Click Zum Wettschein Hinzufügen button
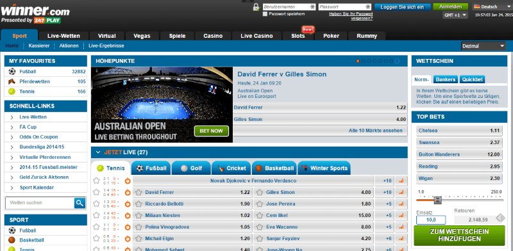 459,236
